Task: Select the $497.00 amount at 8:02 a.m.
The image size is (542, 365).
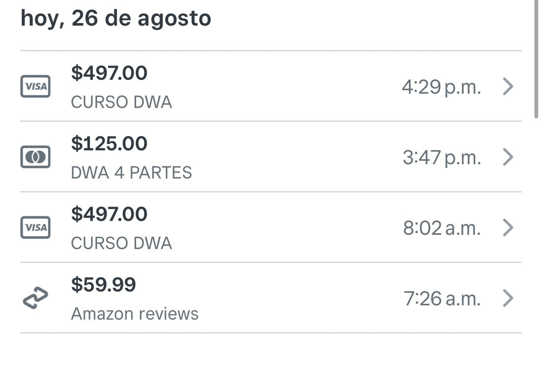Action: (109, 214)
